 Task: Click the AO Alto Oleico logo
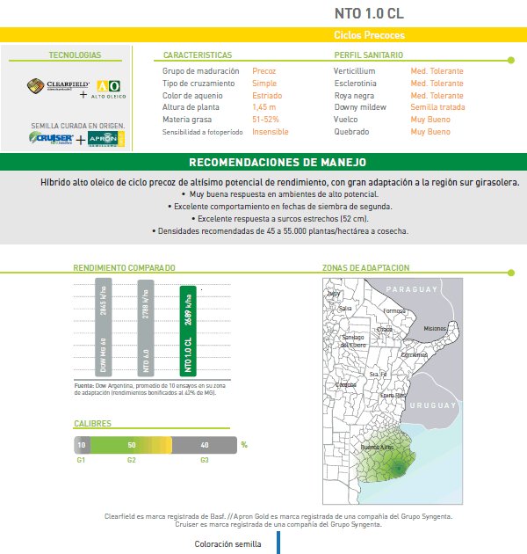(106, 87)
